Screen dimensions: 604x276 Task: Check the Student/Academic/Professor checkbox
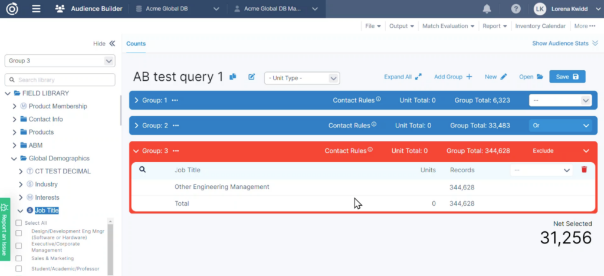click(19, 269)
